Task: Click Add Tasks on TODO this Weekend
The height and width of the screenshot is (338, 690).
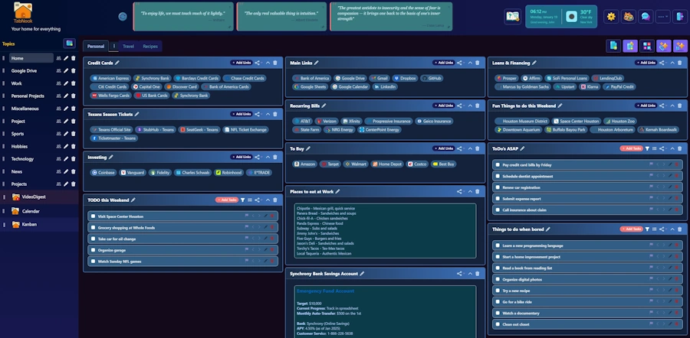Action: coord(227,200)
